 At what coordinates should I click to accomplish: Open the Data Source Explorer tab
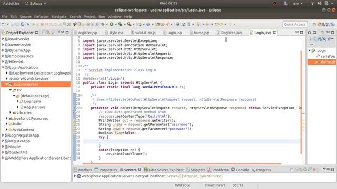164,170
